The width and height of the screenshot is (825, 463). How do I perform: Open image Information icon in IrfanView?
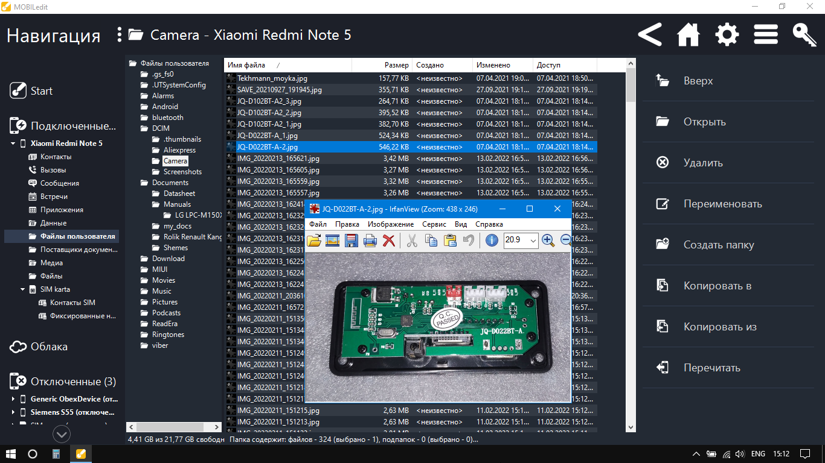pyautogui.click(x=492, y=241)
